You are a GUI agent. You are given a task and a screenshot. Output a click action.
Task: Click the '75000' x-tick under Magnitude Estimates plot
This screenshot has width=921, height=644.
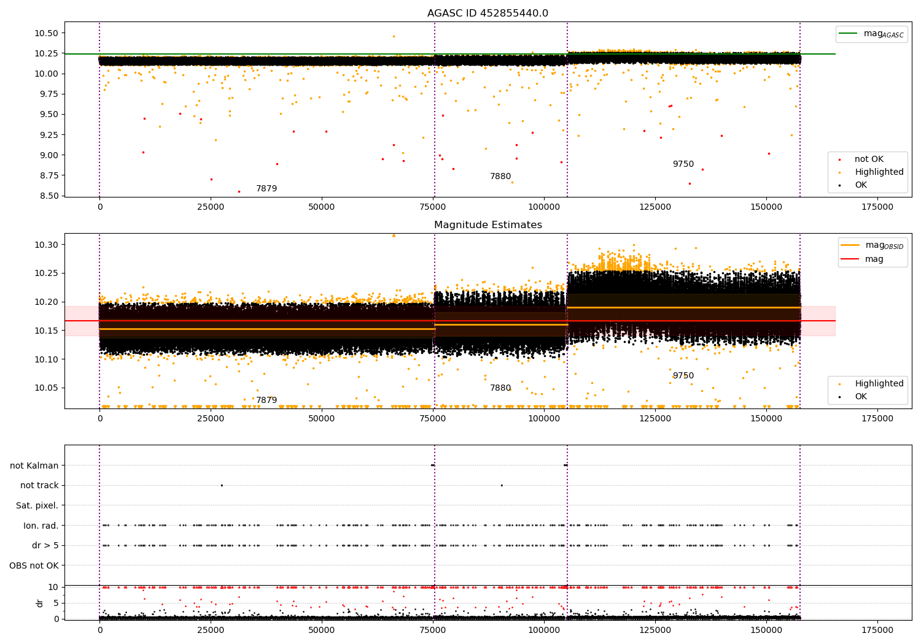[433, 419]
